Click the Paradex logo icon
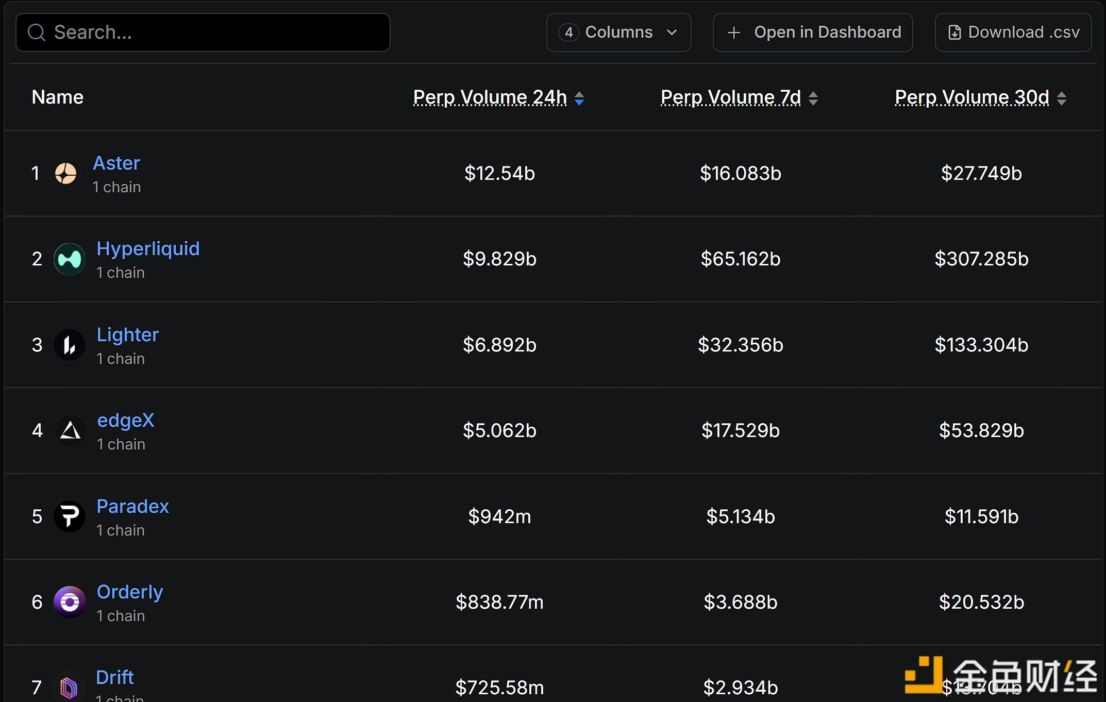This screenshot has width=1106, height=702. click(70, 516)
